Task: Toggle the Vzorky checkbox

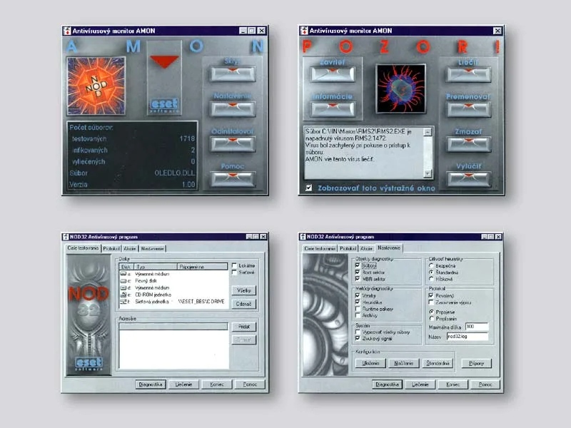Action: [358, 295]
